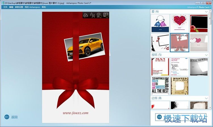This screenshot has height=127, width=213.
Task: Select the WANTED Dead or Alive template
Action: [179, 86]
